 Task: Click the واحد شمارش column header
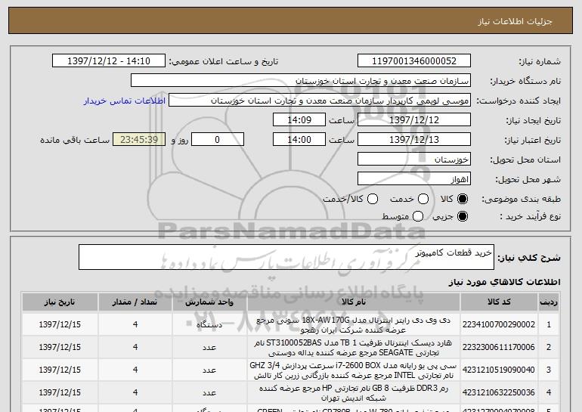(x=209, y=302)
